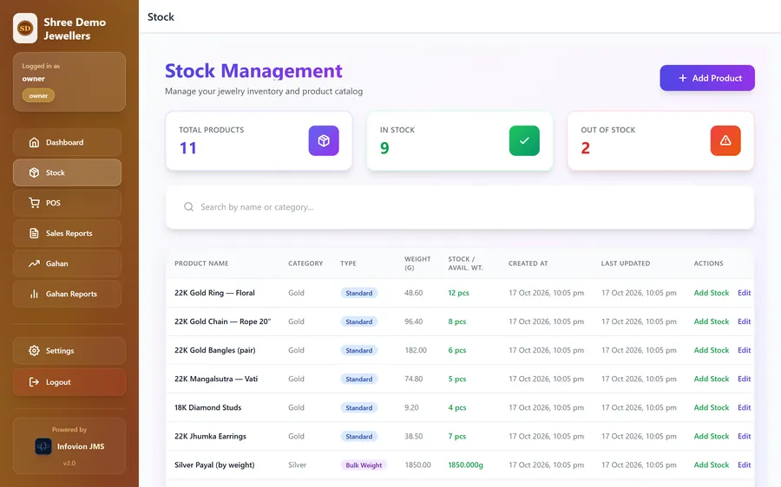Add Stock for 22K Gold Chain — Rope 20"
This screenshot has width=781, height=487.
[x=712, y=321]
